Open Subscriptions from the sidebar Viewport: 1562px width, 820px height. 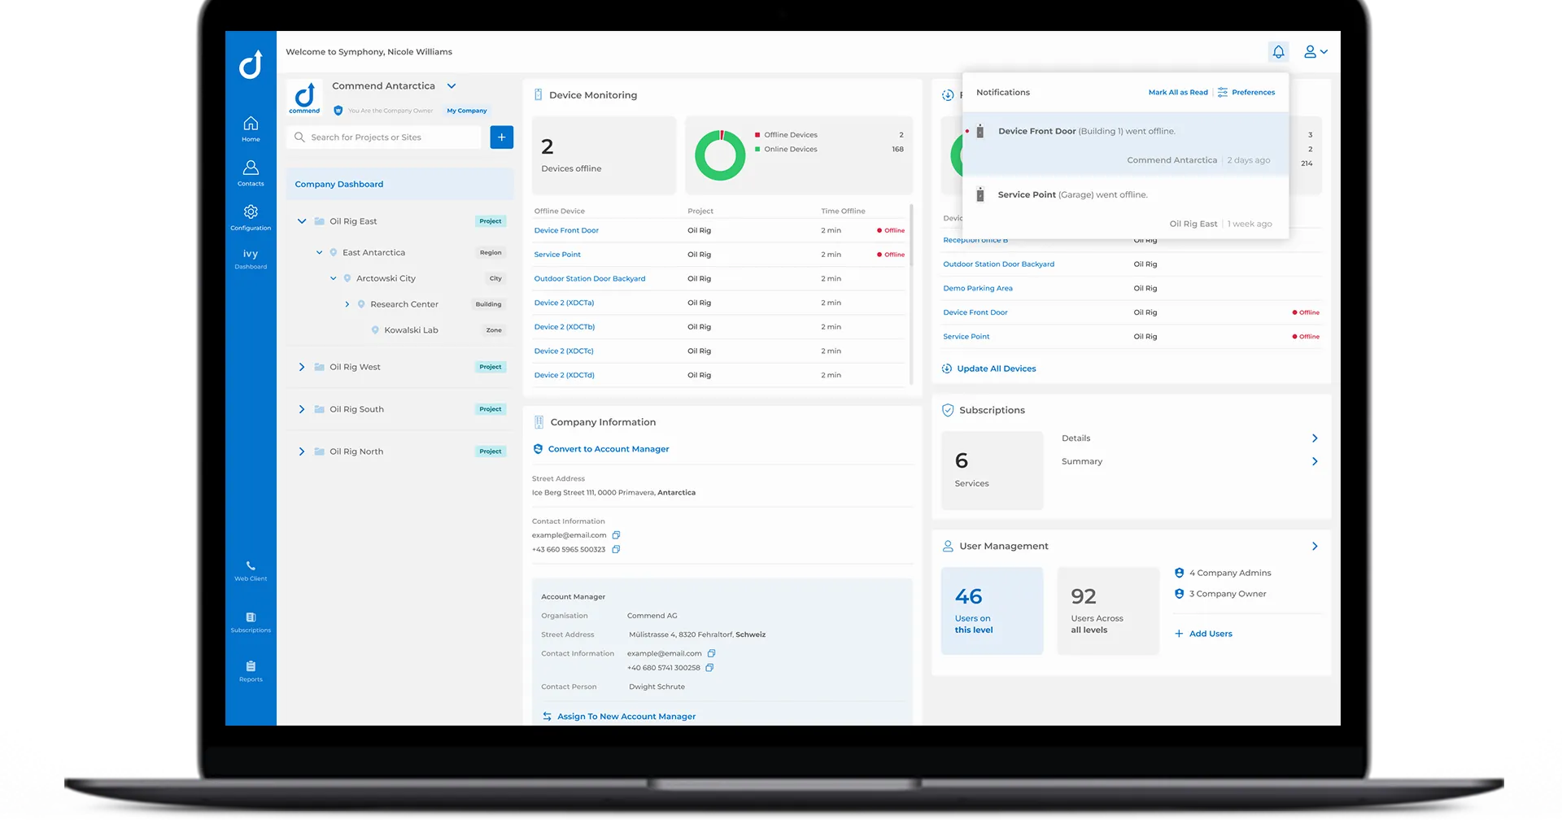point(251,622)
